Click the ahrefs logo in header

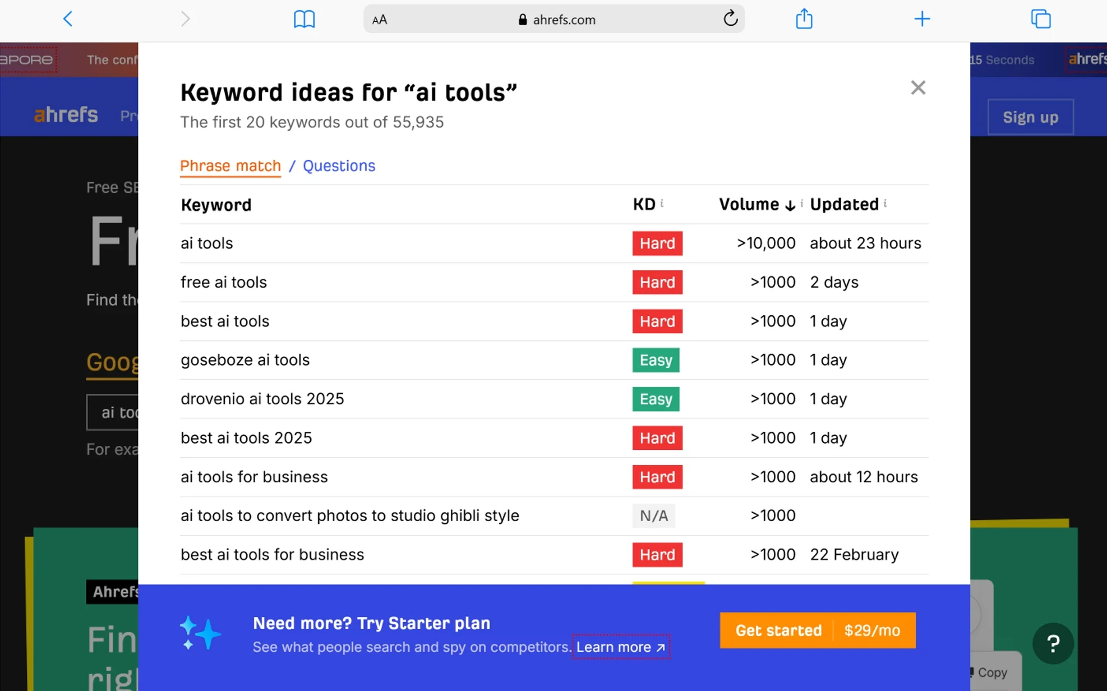click(66, 115)
